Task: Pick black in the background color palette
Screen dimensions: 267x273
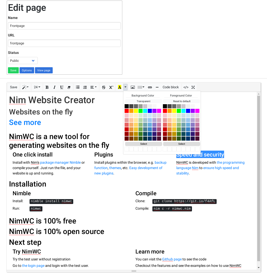Action: (x=127, y=106)
